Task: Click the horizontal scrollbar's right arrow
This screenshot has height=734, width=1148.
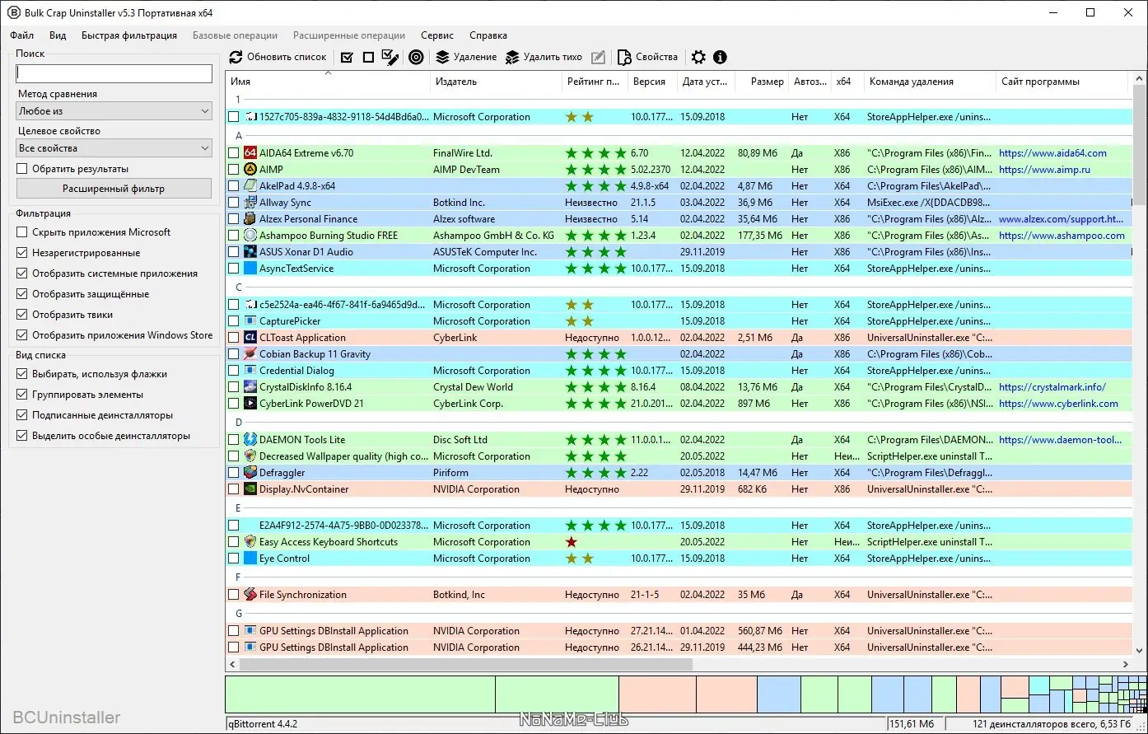Action: 1126,664
